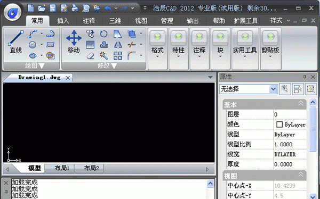Open the undo history dropdown arrow

pos(116,9)
